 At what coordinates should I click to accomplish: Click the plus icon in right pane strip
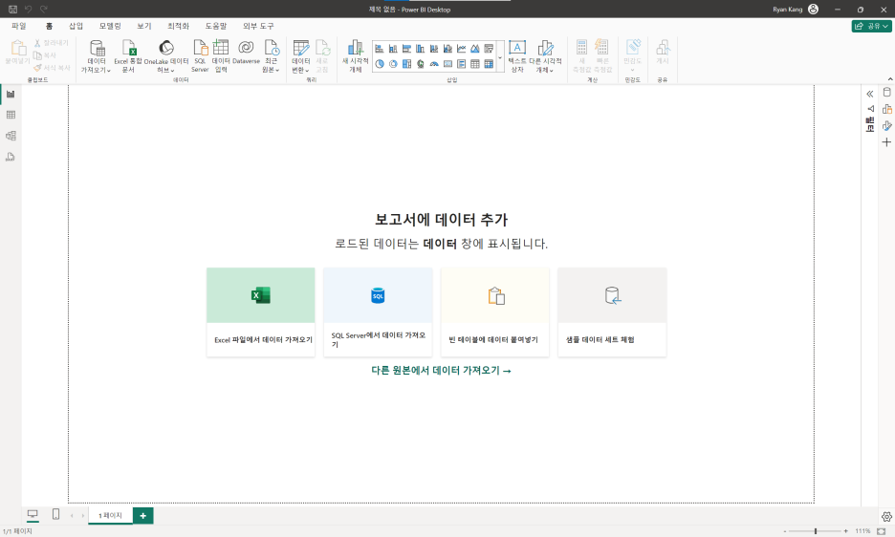click(x=886, y=142)
